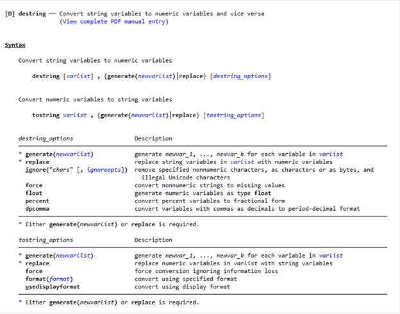This screenshot has width=400, height=314.
Task: Open the ignoreopts link
Action: point(104,170)
